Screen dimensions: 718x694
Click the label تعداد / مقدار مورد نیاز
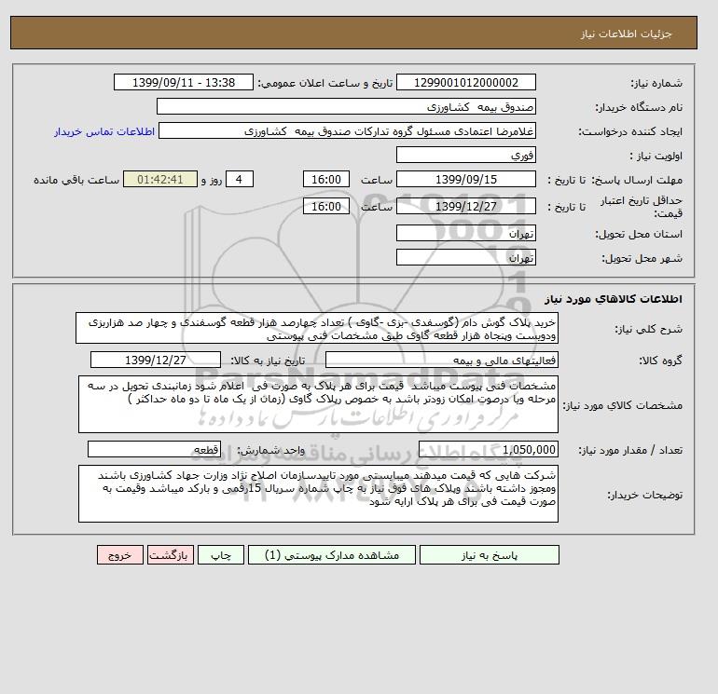(630, 450)
